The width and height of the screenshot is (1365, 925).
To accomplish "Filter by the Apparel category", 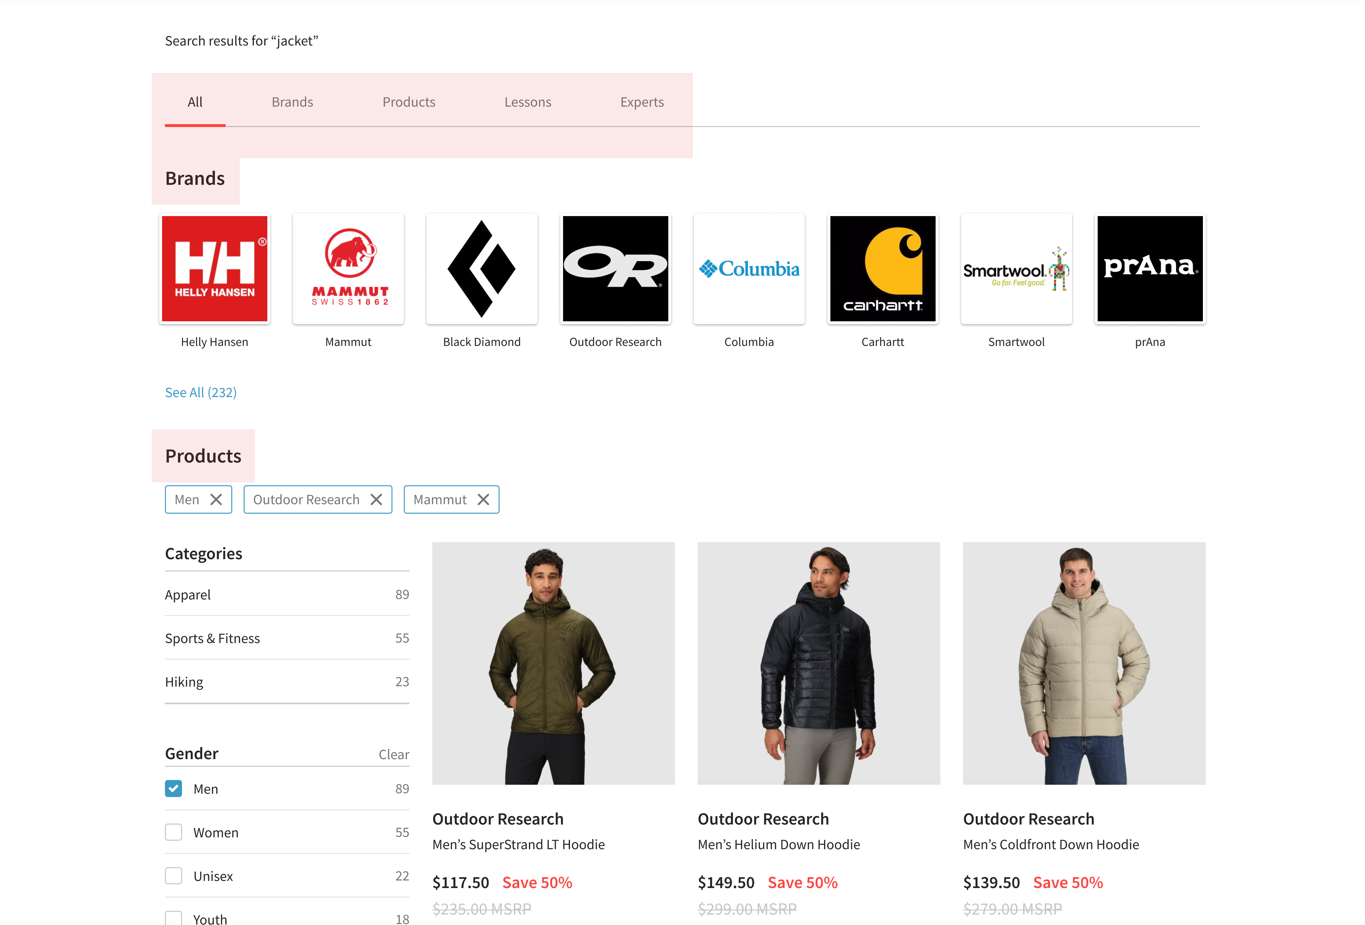I will pos(287,594).
